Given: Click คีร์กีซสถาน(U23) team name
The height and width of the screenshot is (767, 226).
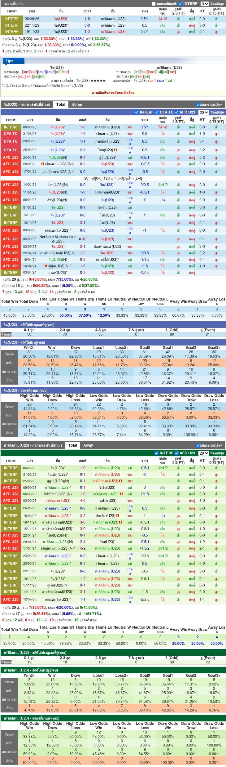Looking at the screenshot, I should click(107, 508).
